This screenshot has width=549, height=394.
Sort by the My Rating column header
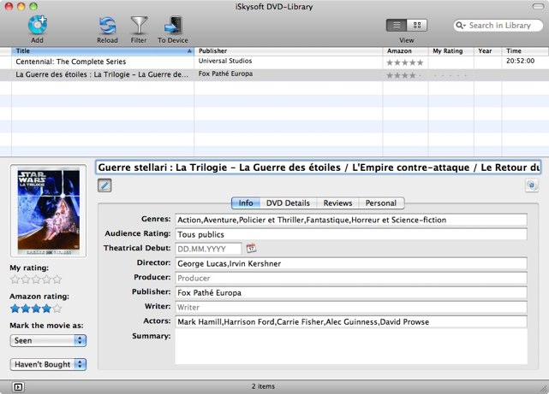[451, 51]
